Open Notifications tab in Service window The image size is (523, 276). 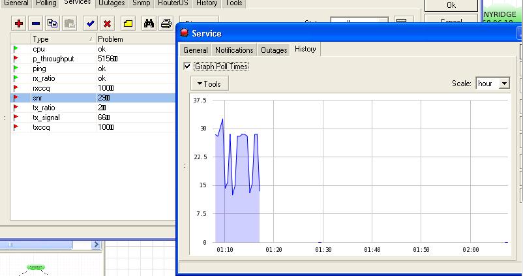[x=234, y=50]
